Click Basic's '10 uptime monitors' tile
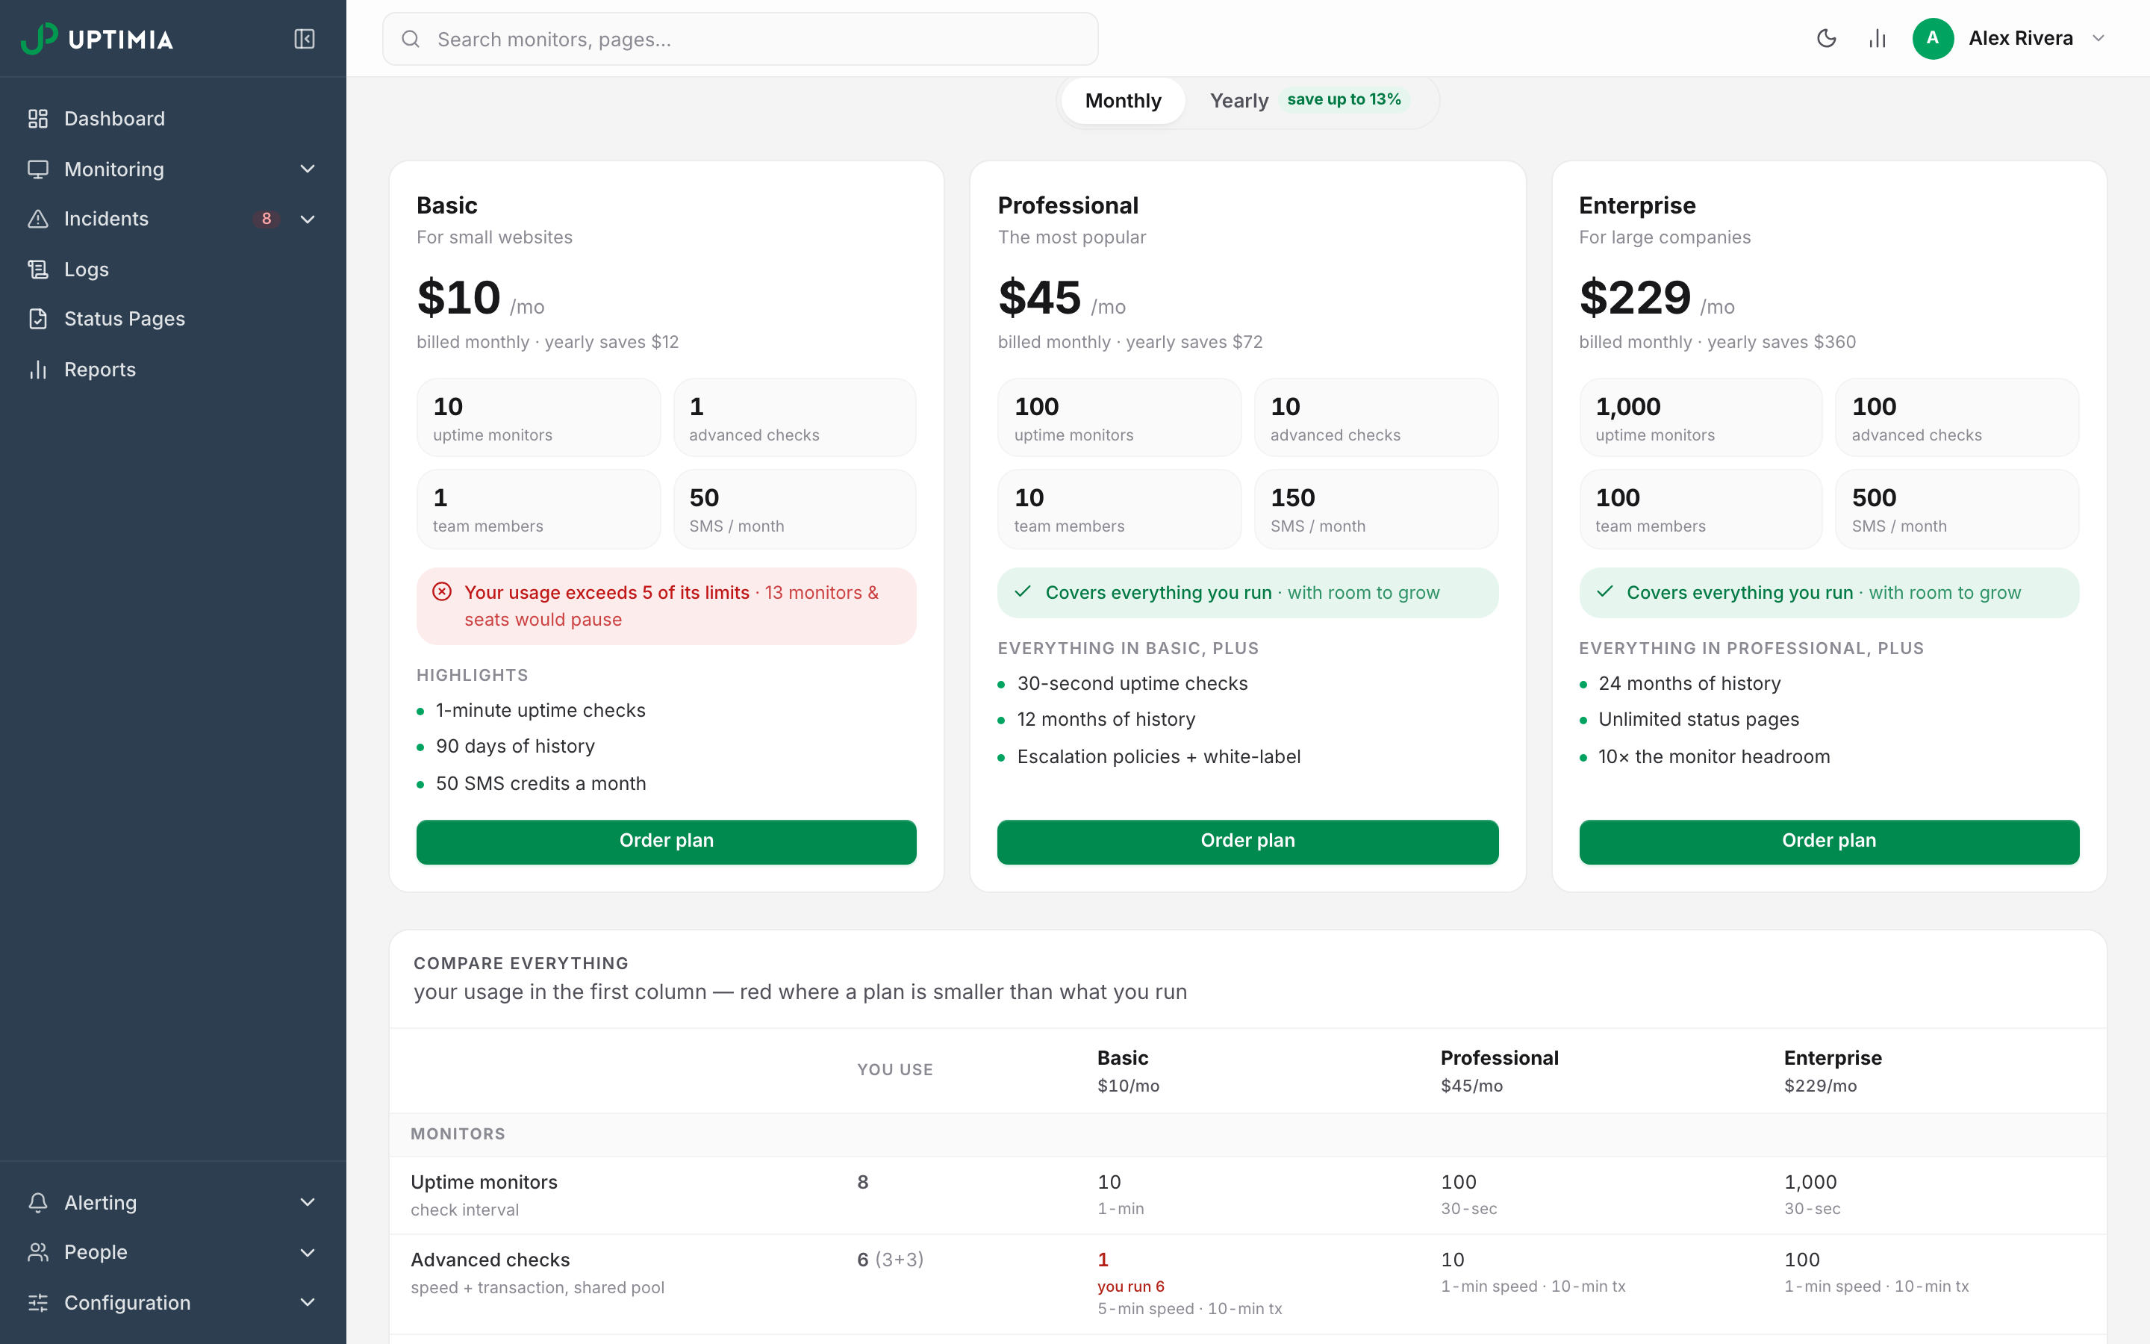This screenshot has height=1344, width=2150. (538, 418)
